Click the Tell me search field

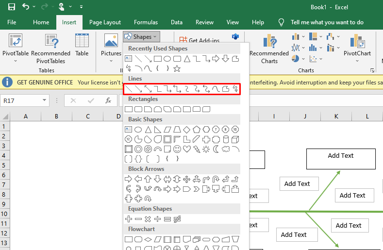click(327, 22)
